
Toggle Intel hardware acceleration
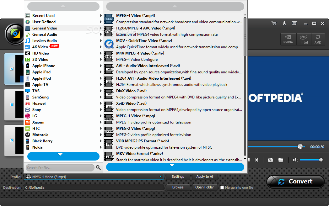(304, 39)
